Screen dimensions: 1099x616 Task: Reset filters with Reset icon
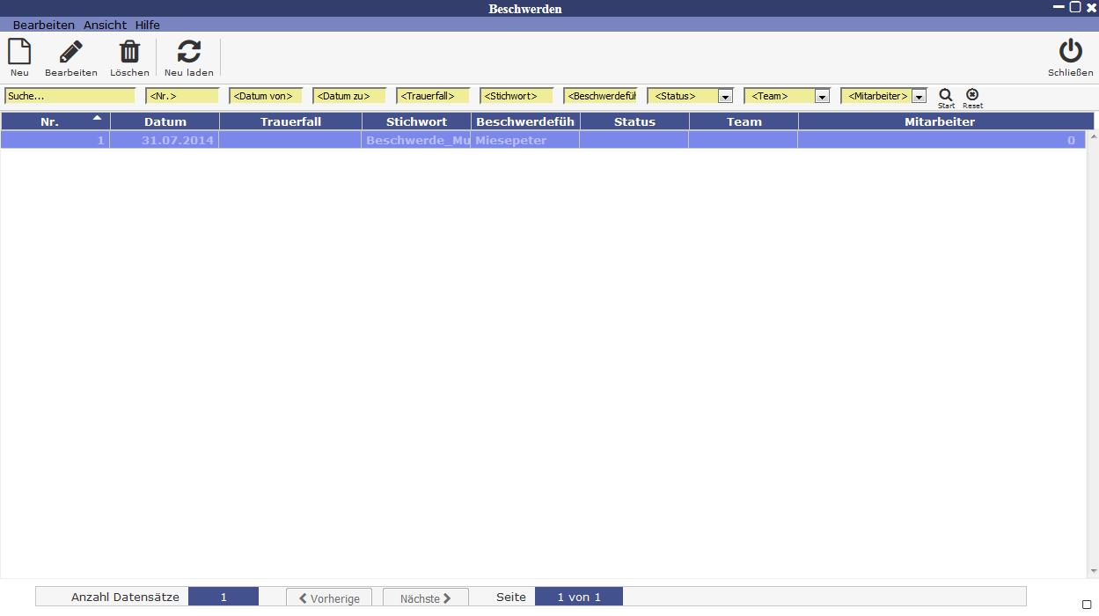click(972, 95)
